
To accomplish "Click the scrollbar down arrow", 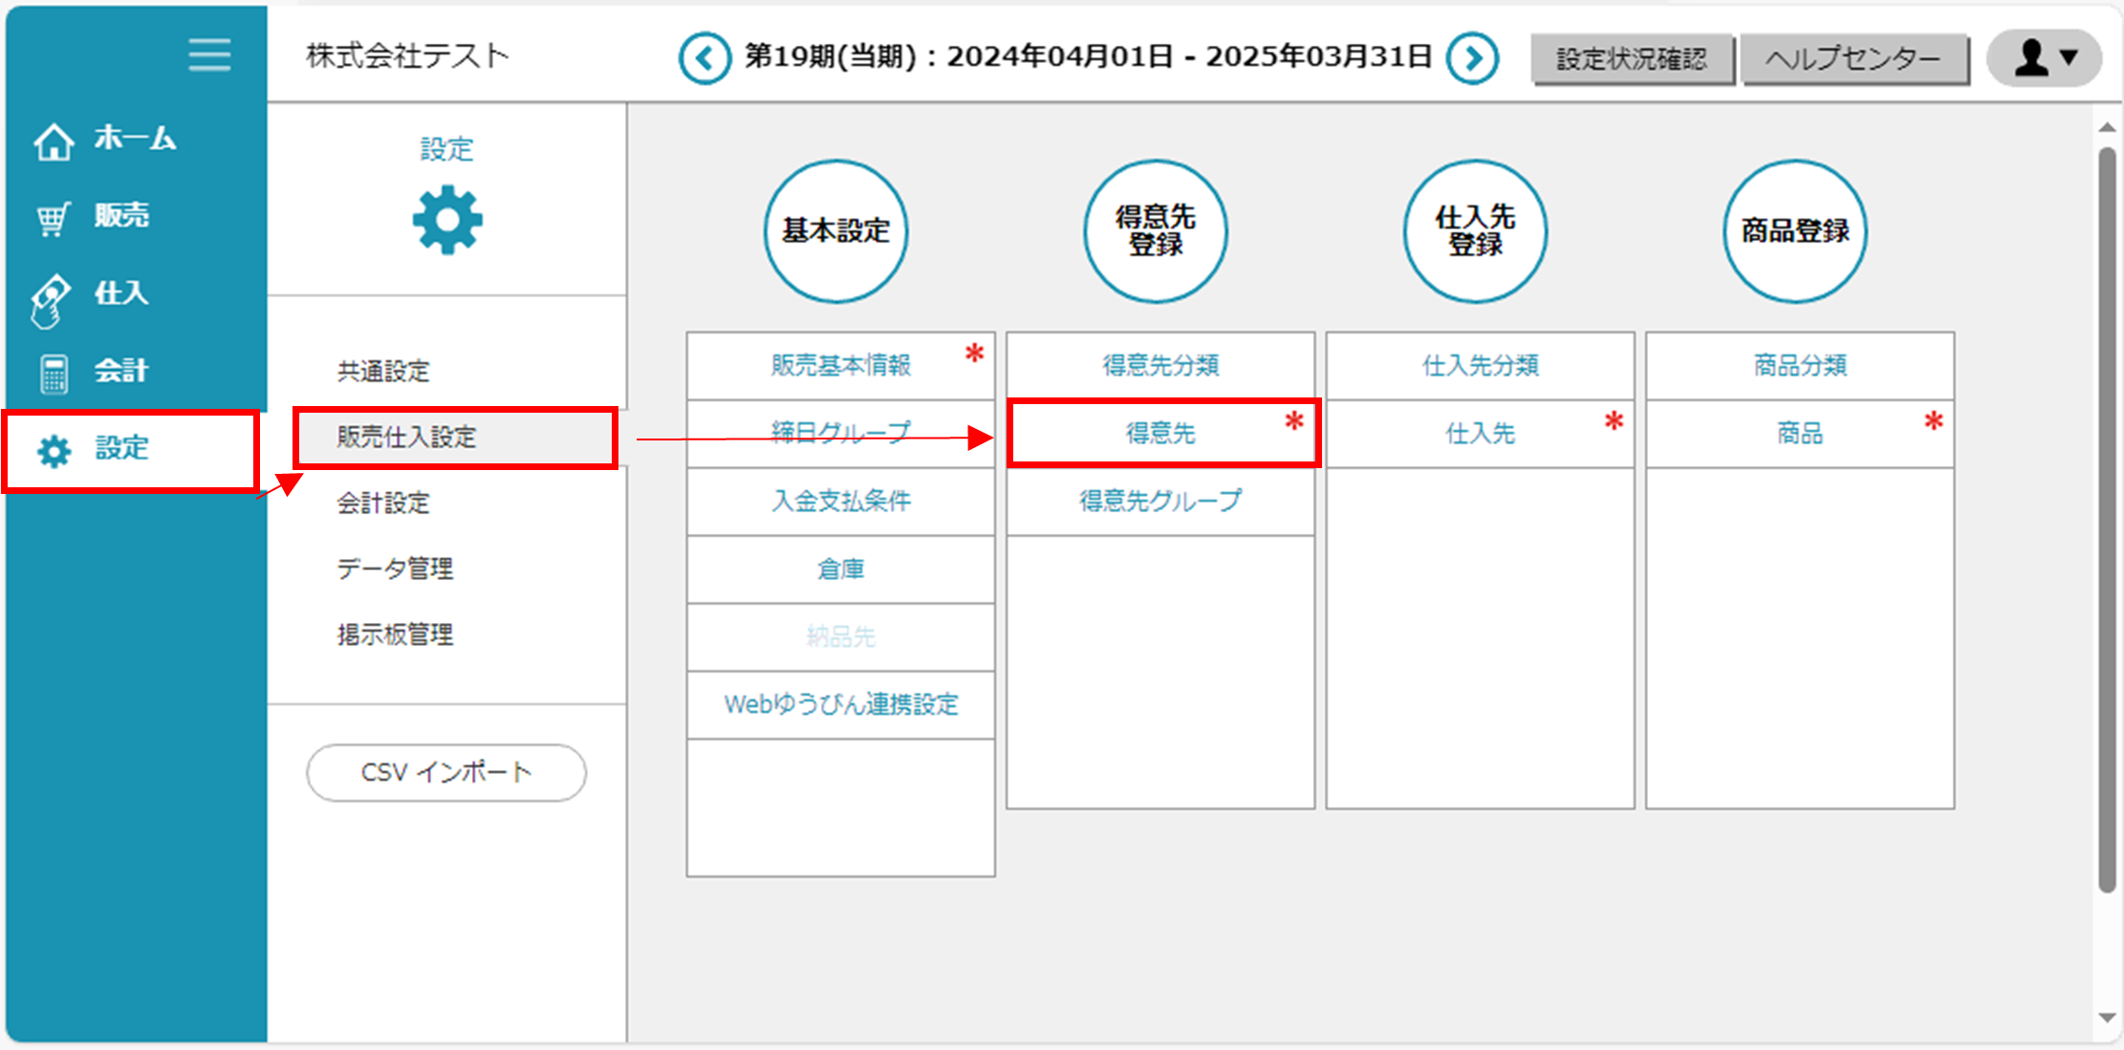I will tap(2107, 1018).
